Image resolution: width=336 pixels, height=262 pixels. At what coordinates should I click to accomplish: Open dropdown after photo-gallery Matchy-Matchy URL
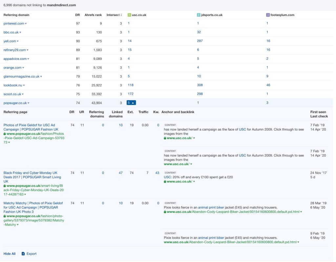(x=18, y=225)
